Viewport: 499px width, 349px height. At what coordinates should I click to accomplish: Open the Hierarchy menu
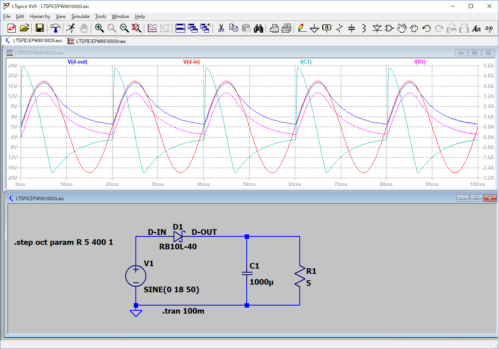[40, 16]
